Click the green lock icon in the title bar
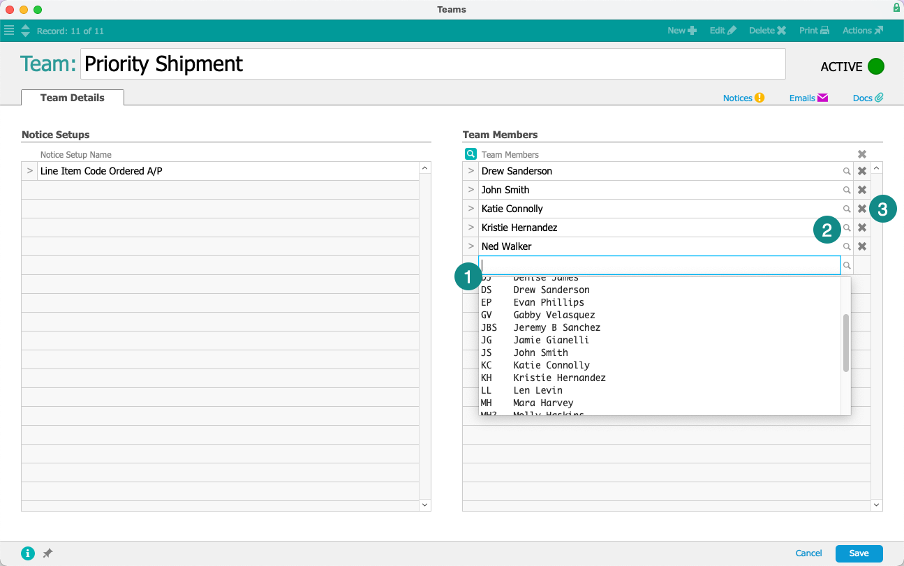Image resolution: width=904 pixels, height=566 pixels. pos(896,8)
